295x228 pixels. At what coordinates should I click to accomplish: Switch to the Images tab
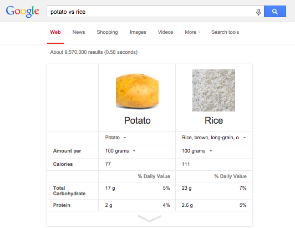[138, 32]
